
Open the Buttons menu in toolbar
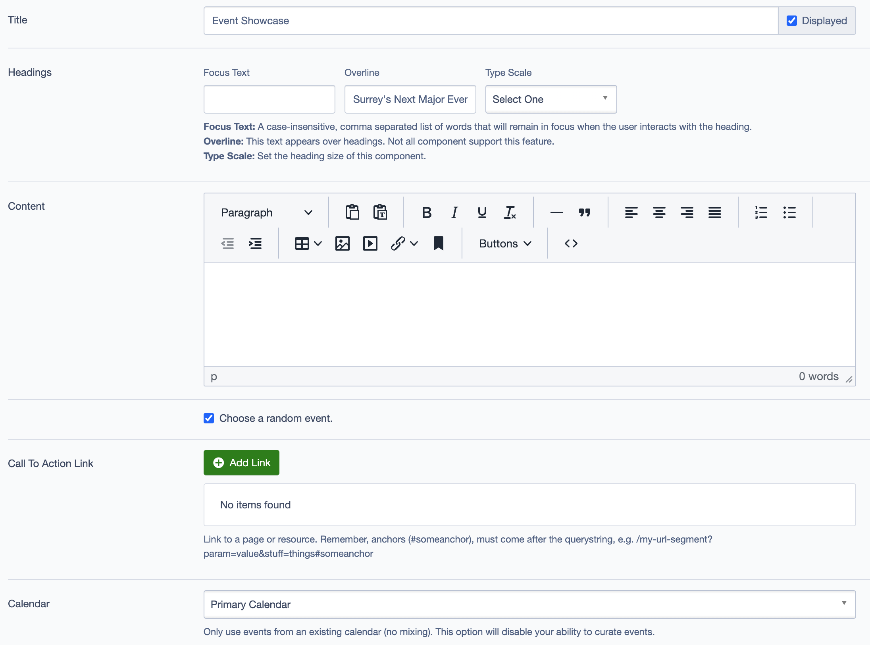505,243
